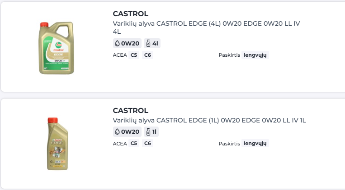Click the oil drop icon on the 1L product

point(117,132)
